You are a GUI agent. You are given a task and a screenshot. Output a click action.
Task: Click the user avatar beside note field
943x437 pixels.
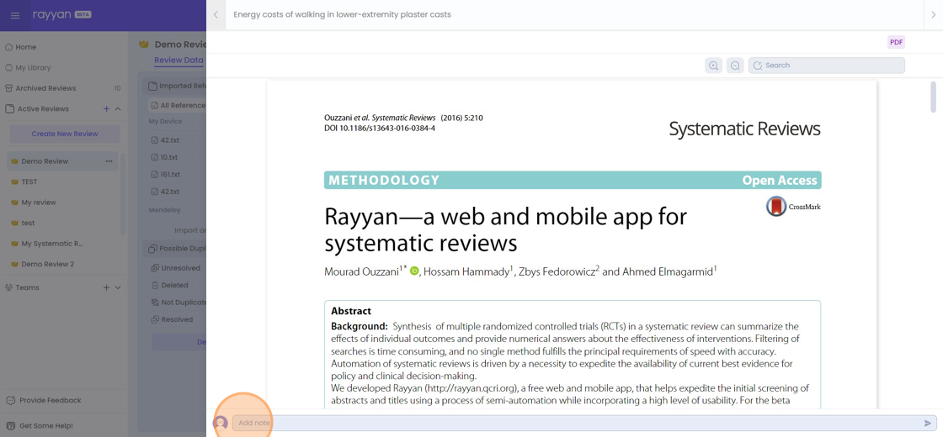pyautogui.click(x=221, y=424)
